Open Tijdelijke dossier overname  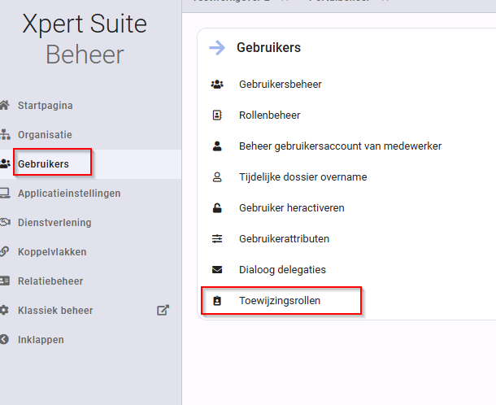[x=303, y=176]
